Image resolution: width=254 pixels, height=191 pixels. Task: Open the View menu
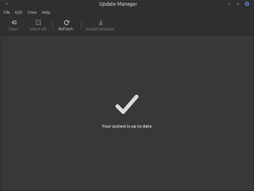point(32,12)
